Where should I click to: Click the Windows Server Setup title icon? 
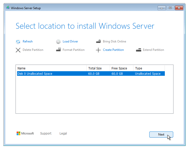coord(8,8)
